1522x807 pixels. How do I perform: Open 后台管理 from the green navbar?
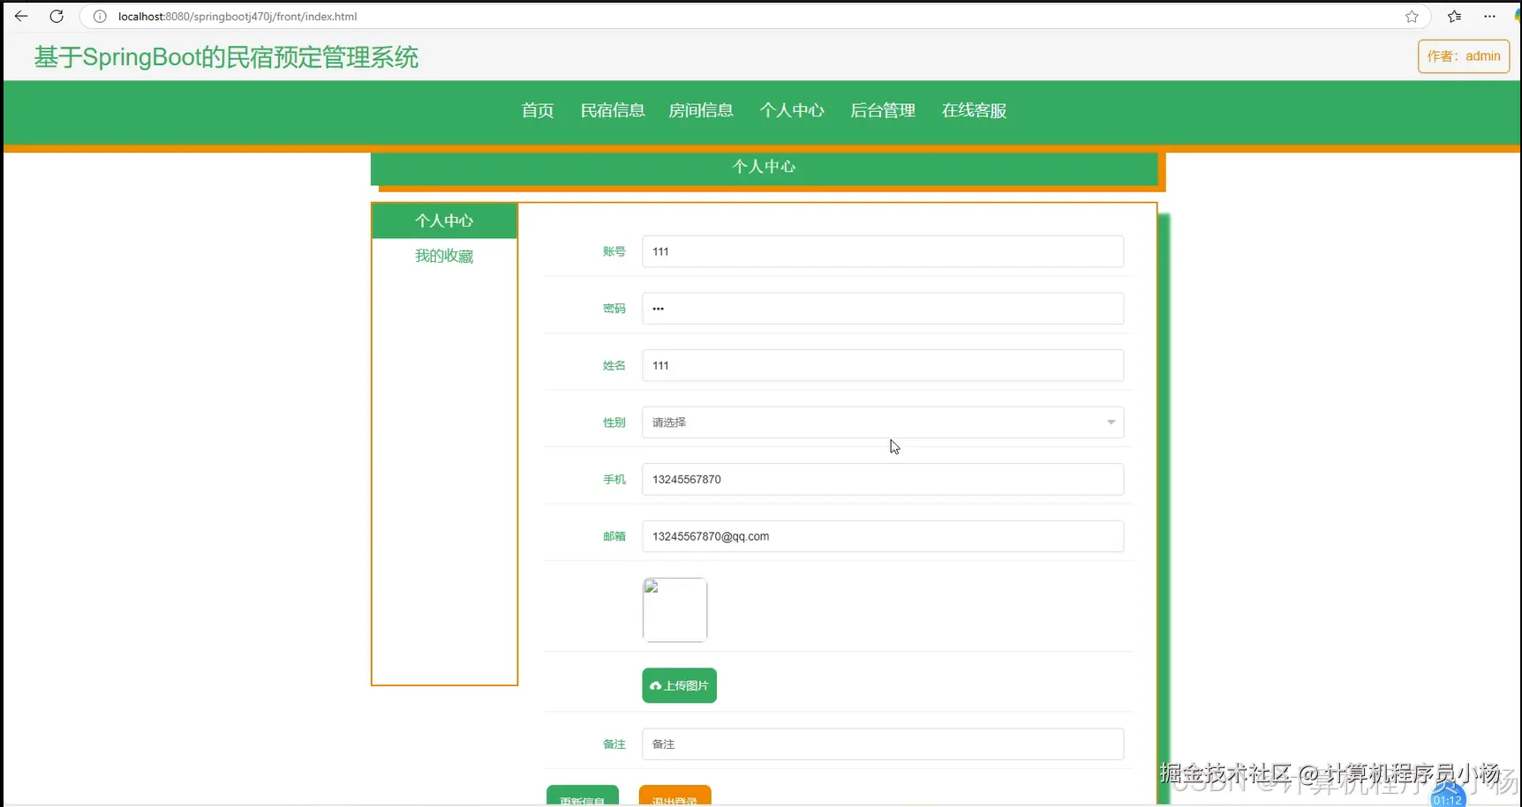tap(882, 110)
